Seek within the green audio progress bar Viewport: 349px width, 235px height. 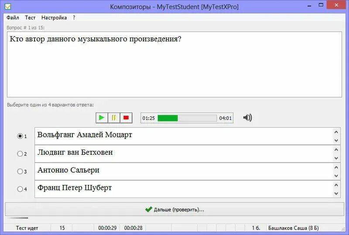187,118
